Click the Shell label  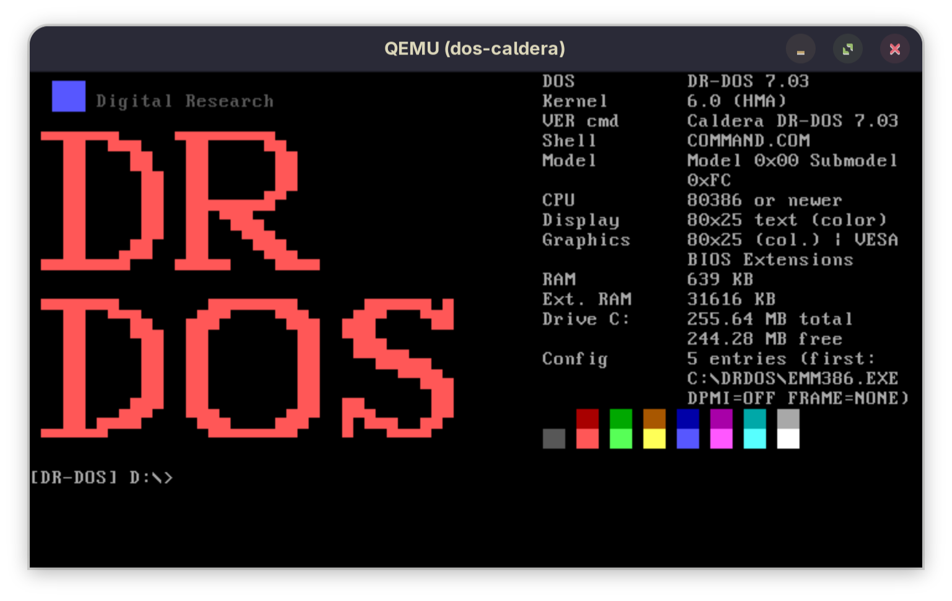pos(569,141)
